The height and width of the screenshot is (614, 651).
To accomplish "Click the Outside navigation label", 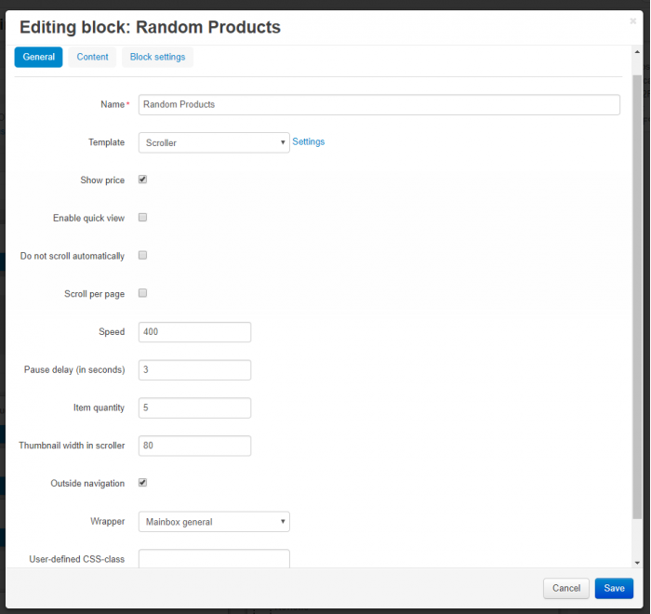I will coord(87,483).
